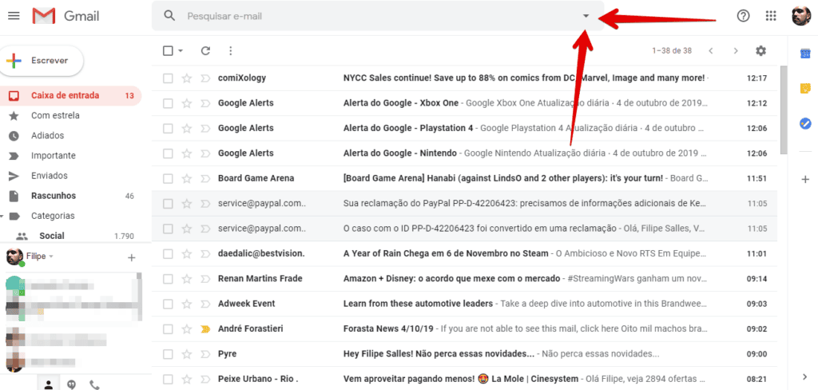Show search options dropdown arrow

coord(586,16)
